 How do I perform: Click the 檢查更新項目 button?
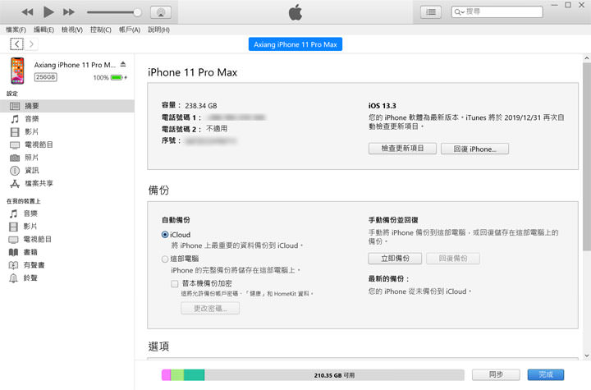pyautogui.click(x=402, y=149)
